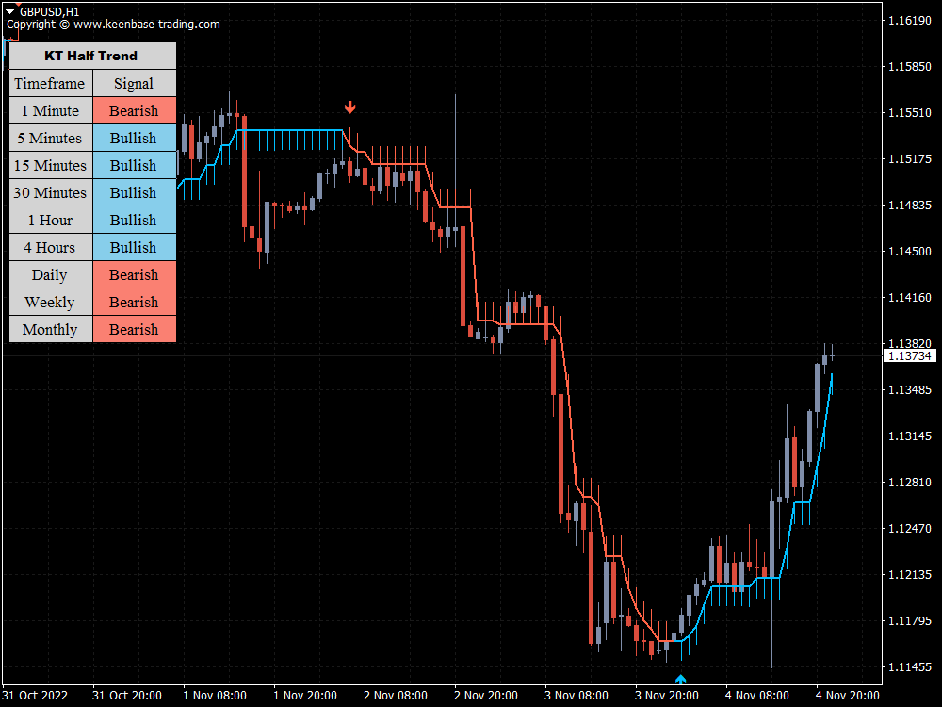Click the blue bullish buy arrow signal
Screen dimensions: 942x707
pos(680,680)
